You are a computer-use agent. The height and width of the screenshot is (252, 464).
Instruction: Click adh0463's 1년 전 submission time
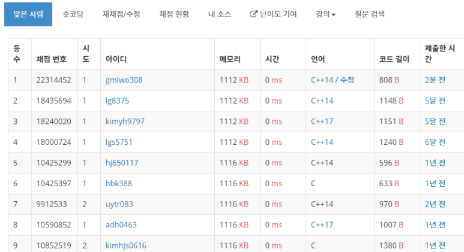[x=435, y=224]
